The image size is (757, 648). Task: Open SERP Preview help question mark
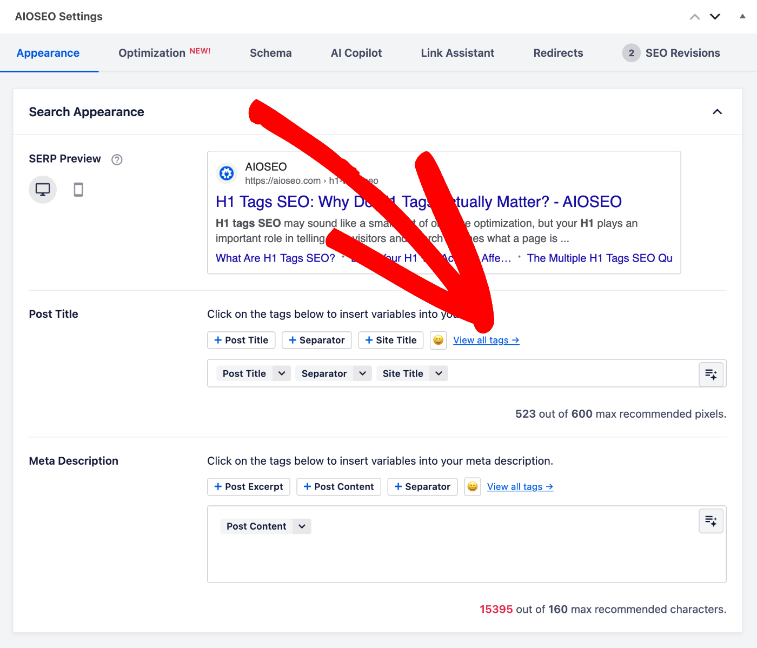117,159
